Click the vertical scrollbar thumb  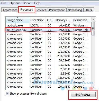tap(93, 29)
